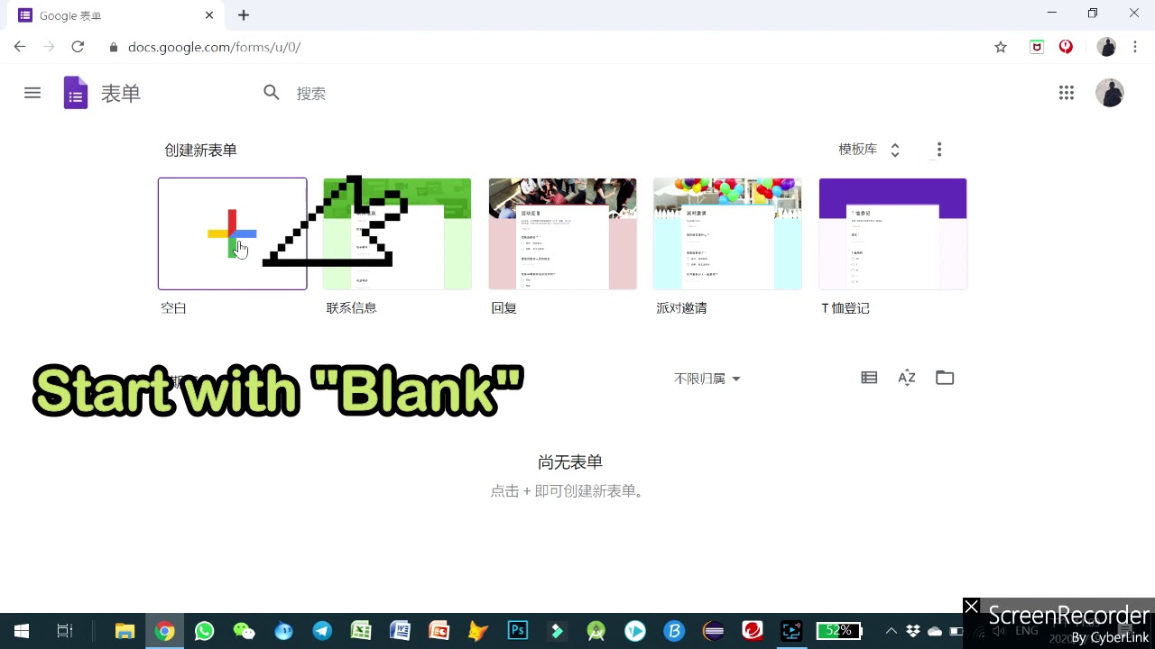1155x649 pixels.
Task: Click the Pocket extension icon
Action: click(1037, 47)
